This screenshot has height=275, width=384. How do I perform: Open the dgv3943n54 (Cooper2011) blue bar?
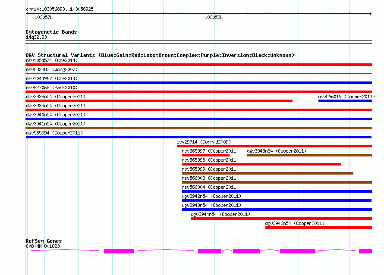pyautogui.click(x=277, y=209)
